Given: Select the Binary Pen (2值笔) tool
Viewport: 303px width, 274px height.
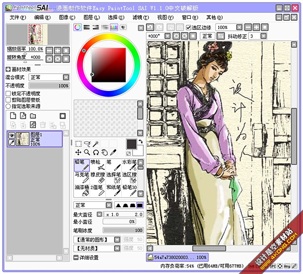Looking at the screenshot, I should pyautogui.click(x=98, y=191).
